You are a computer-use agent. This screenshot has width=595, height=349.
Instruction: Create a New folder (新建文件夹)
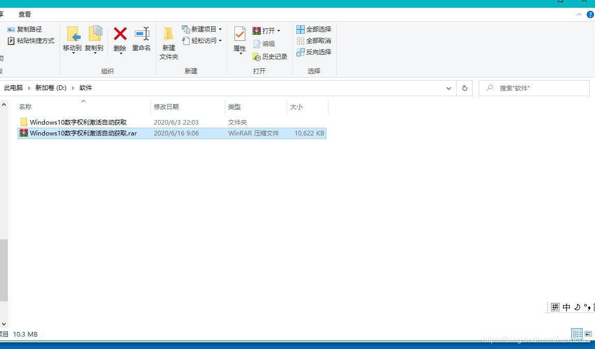(169, 43)
